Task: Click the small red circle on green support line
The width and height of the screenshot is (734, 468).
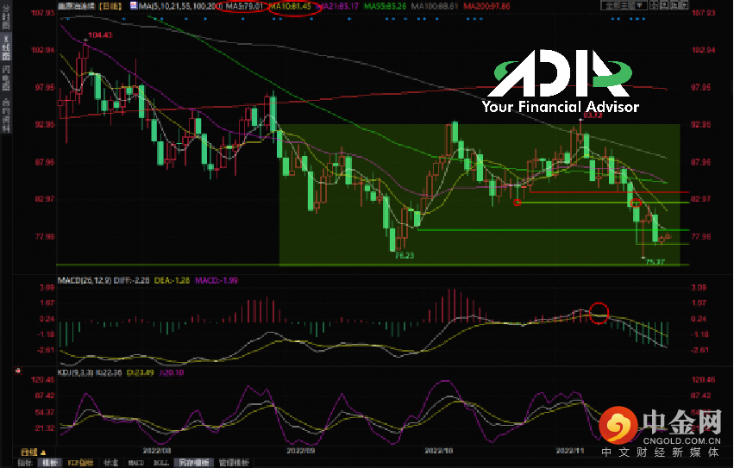Action: [x=518, y=203]
